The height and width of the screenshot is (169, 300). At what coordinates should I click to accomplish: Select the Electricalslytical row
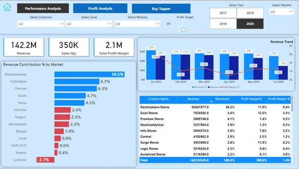[x=215, y=125]
